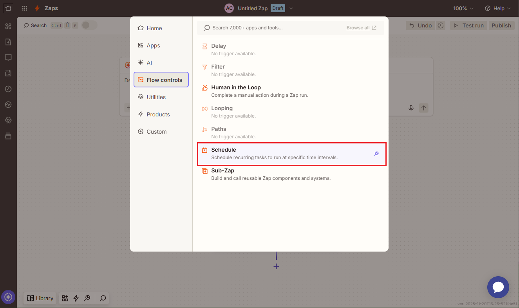Click the plus icon below the canvas step
This screenshot has height=308, width=519.
tap(276, 266)
